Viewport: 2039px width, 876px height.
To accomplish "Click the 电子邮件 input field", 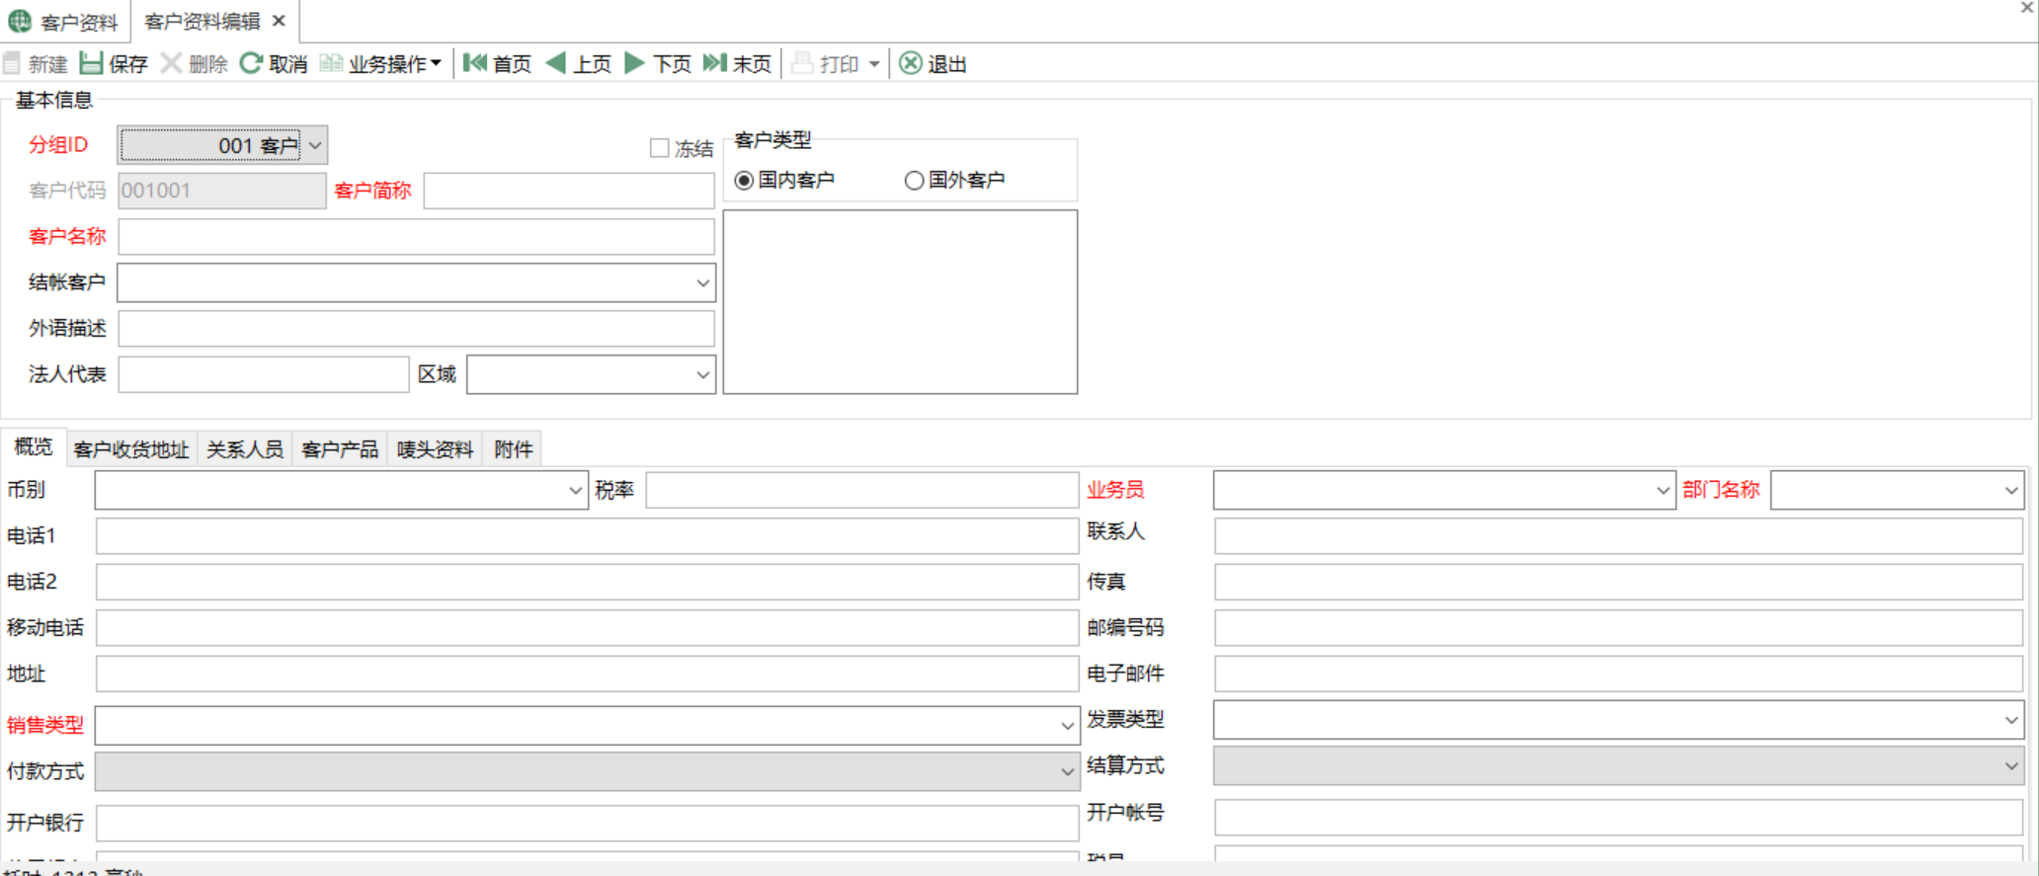I will (x=1619, y=675).
